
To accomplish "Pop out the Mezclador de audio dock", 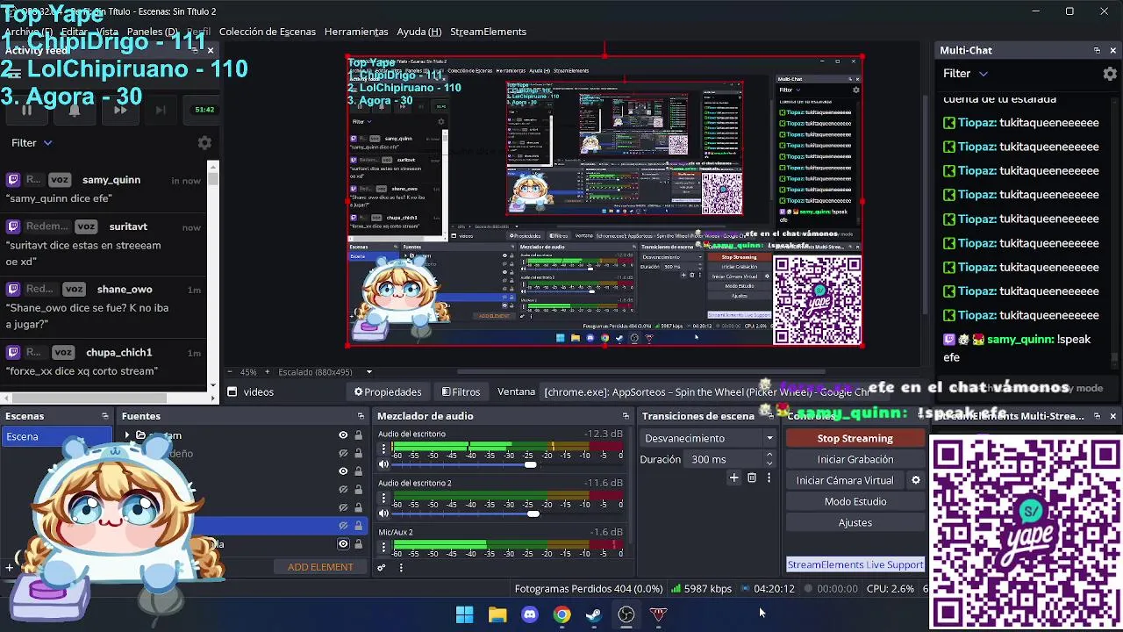I will [626, 416].
